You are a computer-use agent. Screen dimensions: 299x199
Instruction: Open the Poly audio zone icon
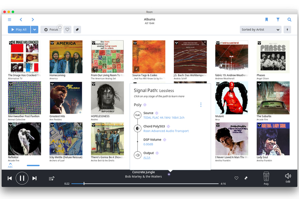pyautogui.click(x=266, y=177)
